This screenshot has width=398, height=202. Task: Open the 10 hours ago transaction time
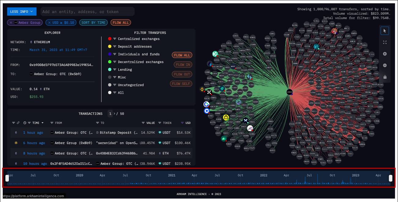(35, 164)
